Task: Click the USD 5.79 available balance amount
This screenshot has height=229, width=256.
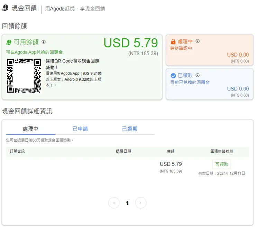Action: (131, 43)
